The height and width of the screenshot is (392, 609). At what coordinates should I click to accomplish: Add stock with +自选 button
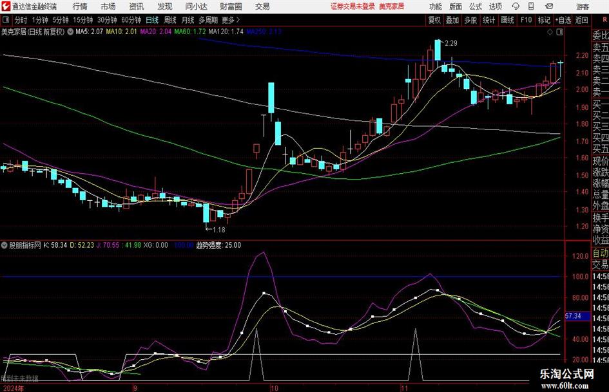tap(563, 20)
